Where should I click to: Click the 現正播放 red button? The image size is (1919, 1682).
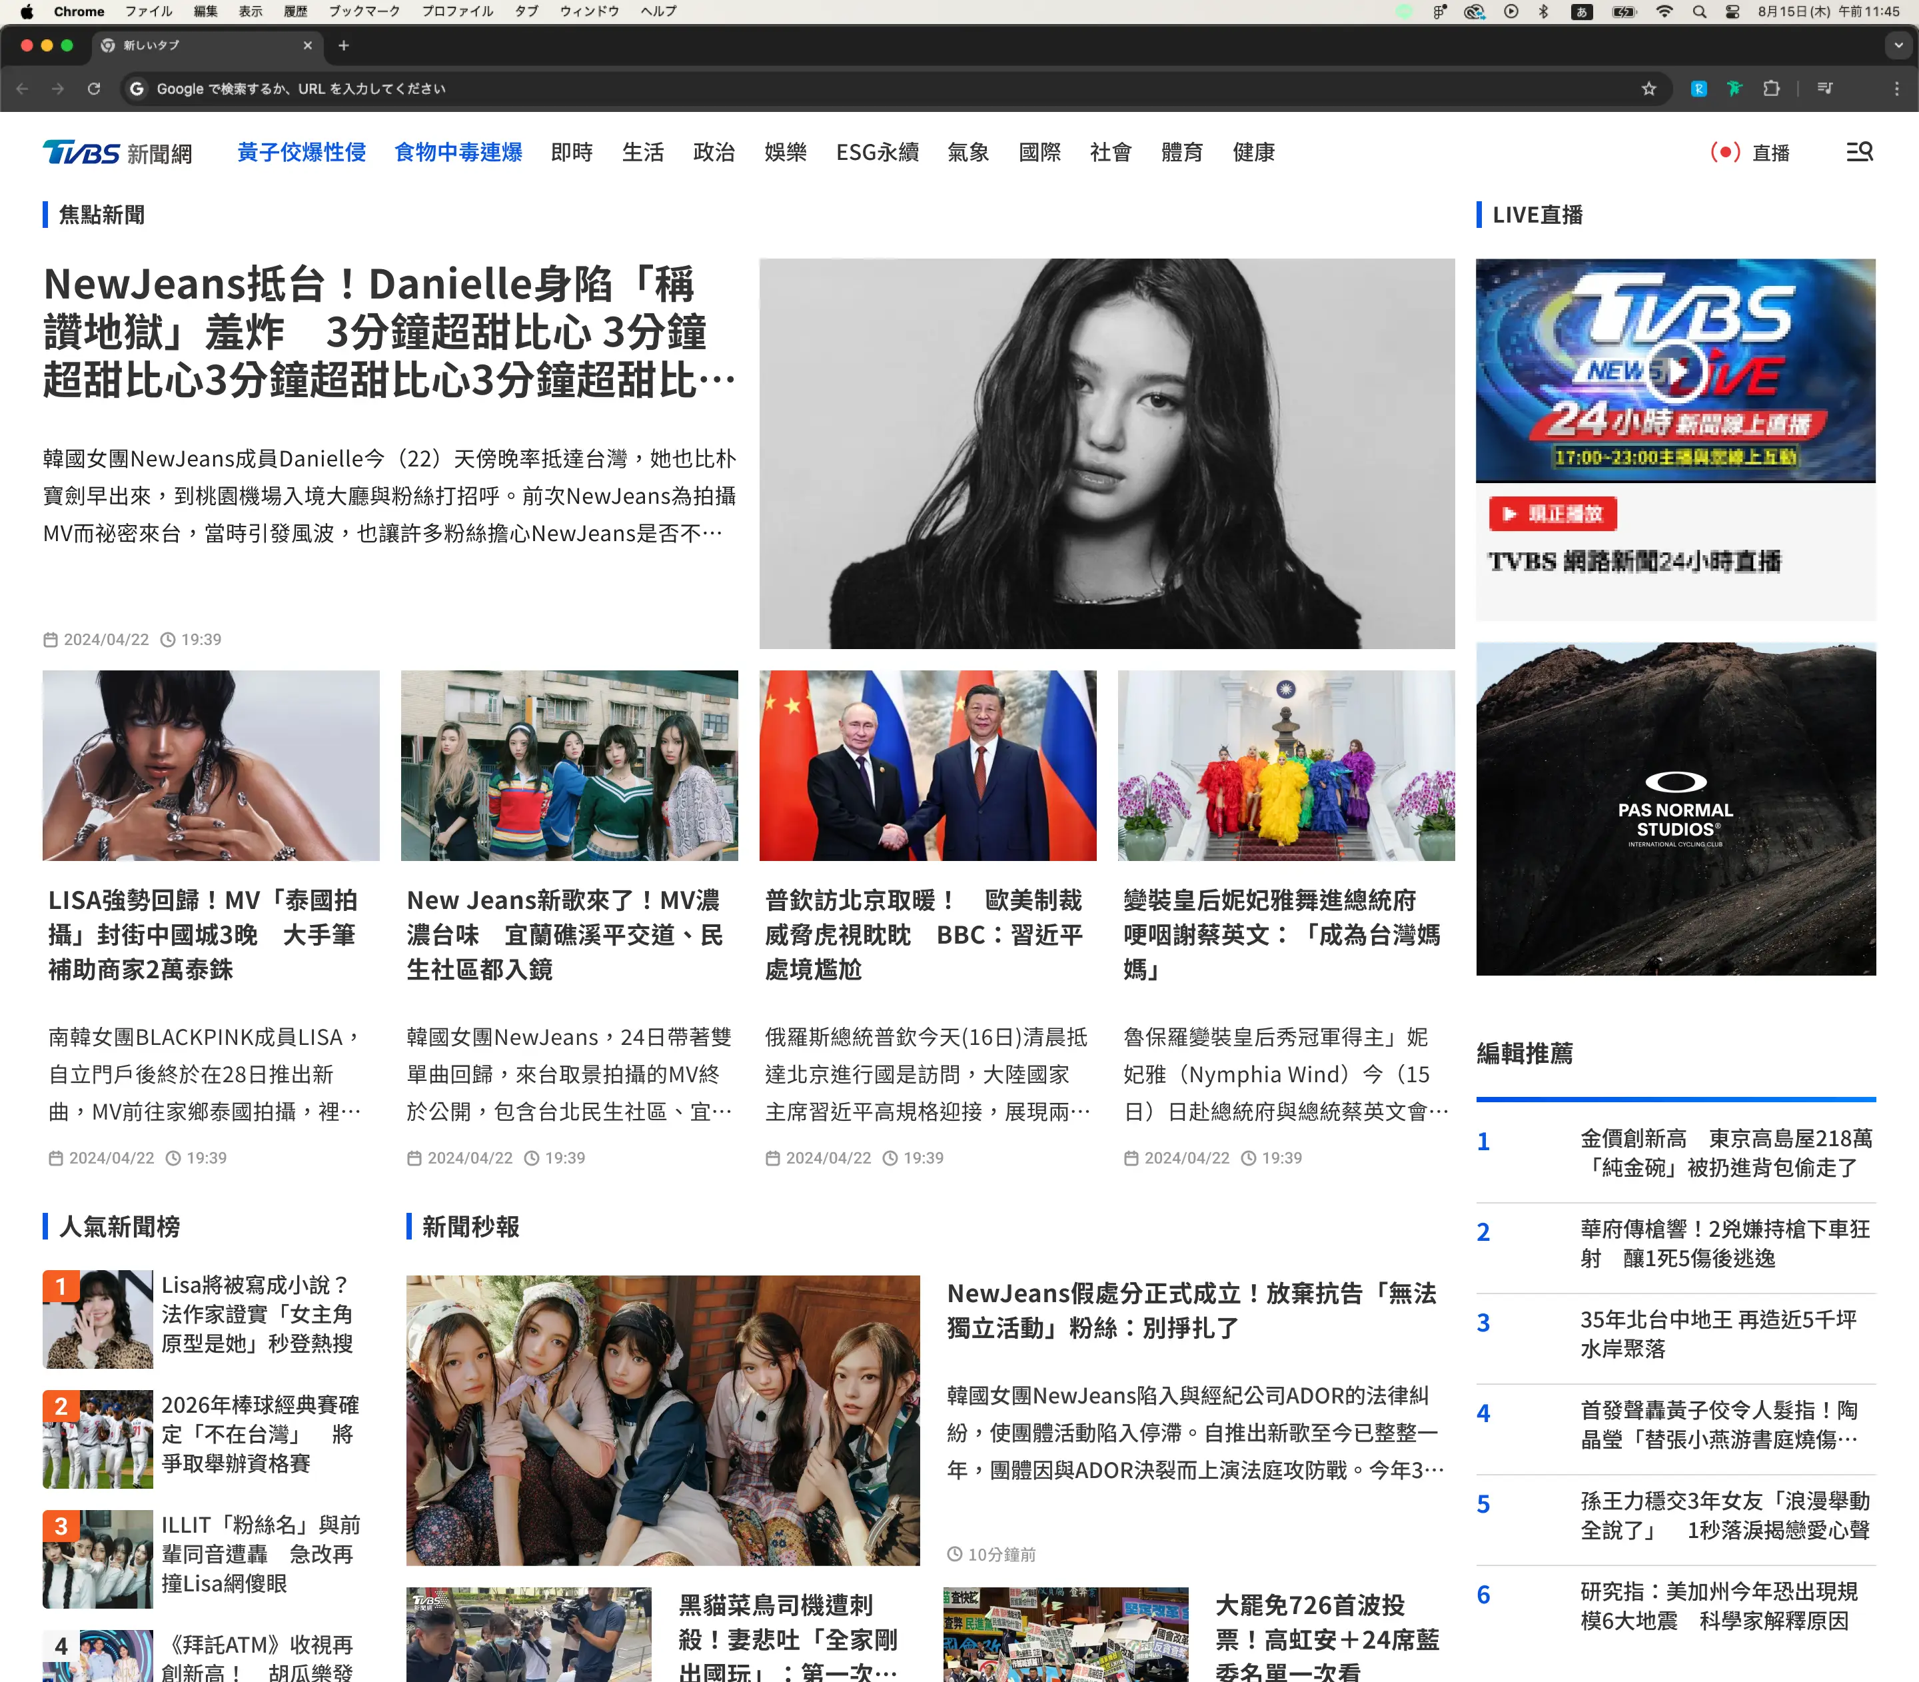[1552, 513]
